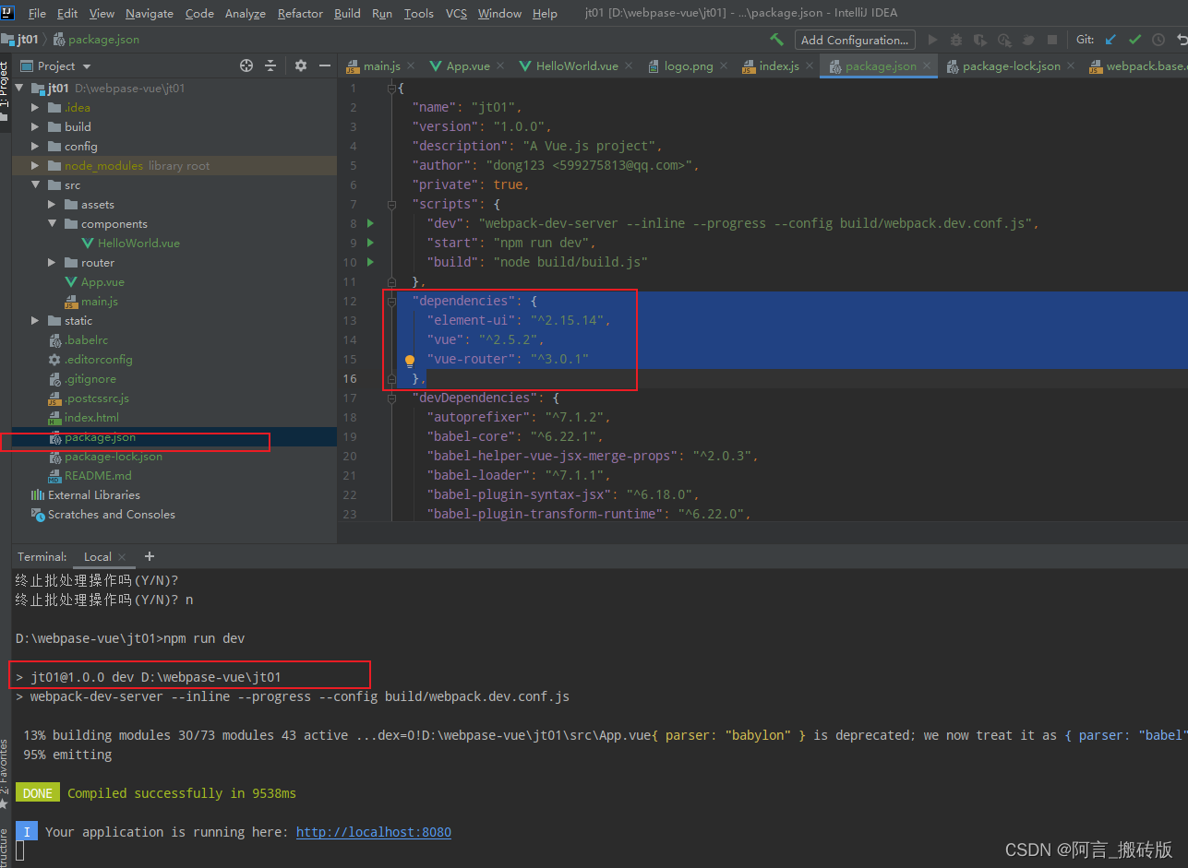Image resolution: width=1188 pixels, height=868 pixels.
Task: Switch to the webpack.base editor tab
Action: (1136, 66)
